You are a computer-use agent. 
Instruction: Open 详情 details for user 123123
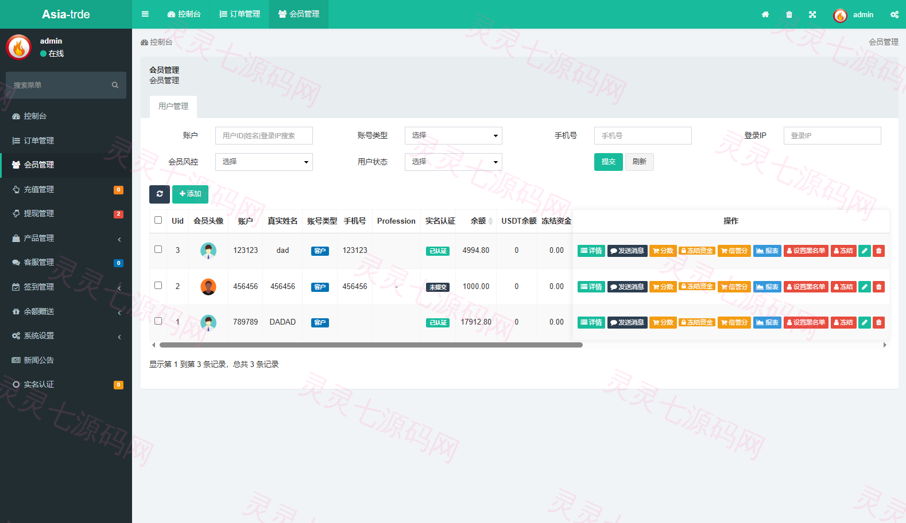(591, 251)
